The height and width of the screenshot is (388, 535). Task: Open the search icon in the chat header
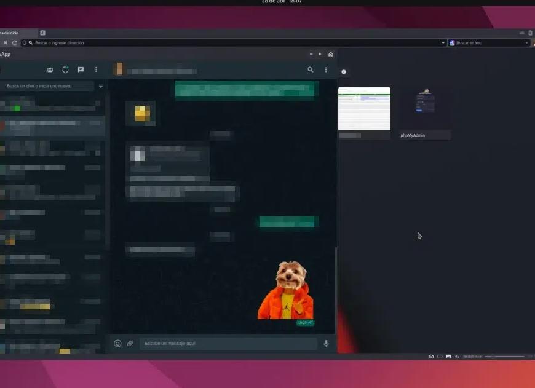311,69
